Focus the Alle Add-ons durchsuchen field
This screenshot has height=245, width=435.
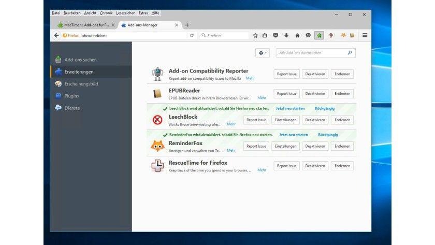coord(316,53)
